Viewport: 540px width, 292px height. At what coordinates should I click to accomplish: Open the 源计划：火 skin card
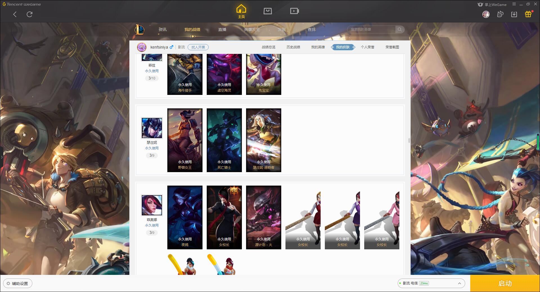(264, 217)
